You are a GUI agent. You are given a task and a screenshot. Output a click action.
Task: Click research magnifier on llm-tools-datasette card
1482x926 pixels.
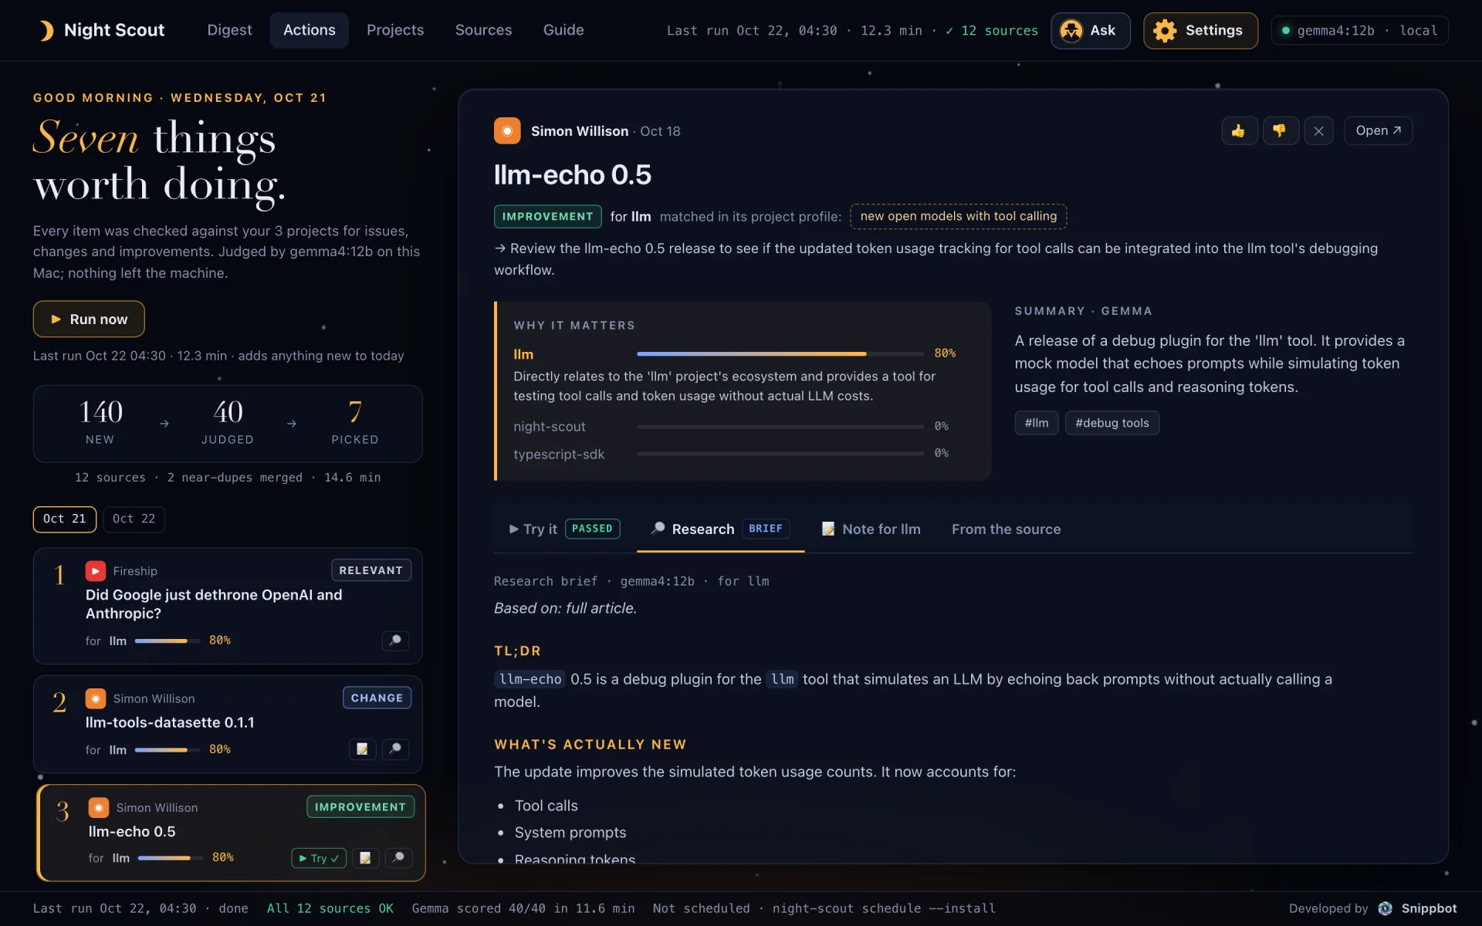coord(395,749)
